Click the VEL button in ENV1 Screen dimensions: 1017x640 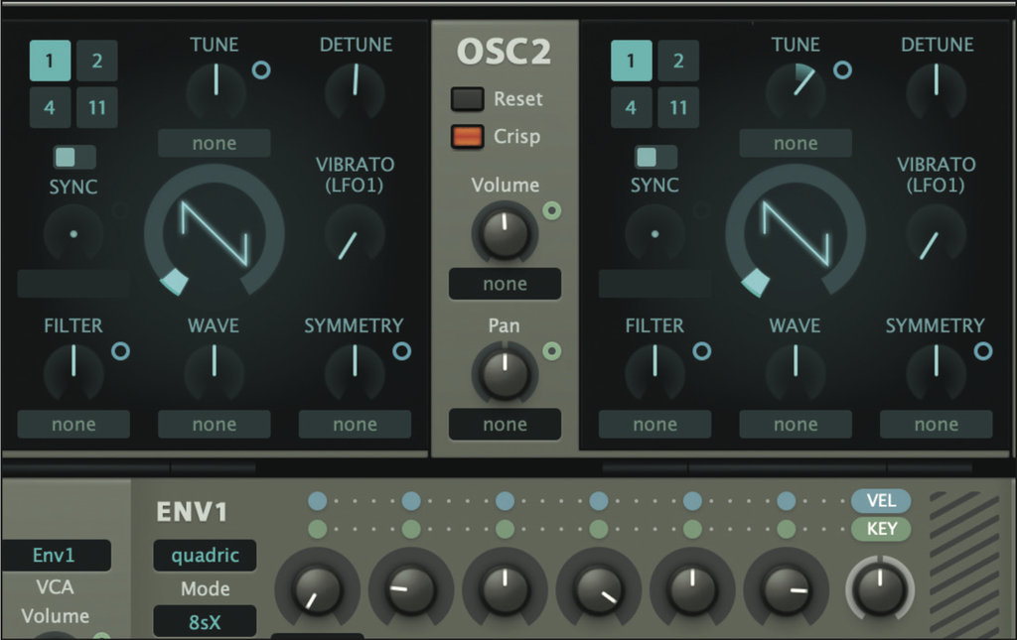[x=880, y=501]
